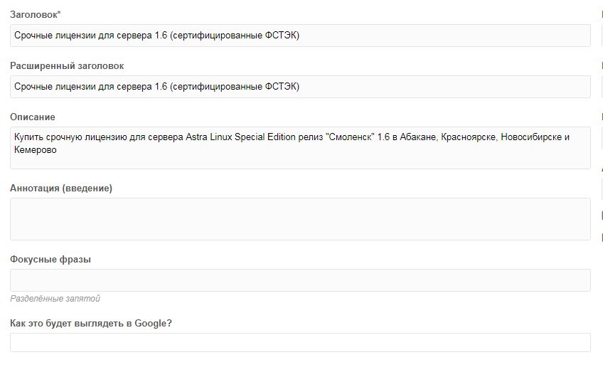Click the Заголовок input field
The width and height of the screenshot is (603, 377).
pos(300,36)
